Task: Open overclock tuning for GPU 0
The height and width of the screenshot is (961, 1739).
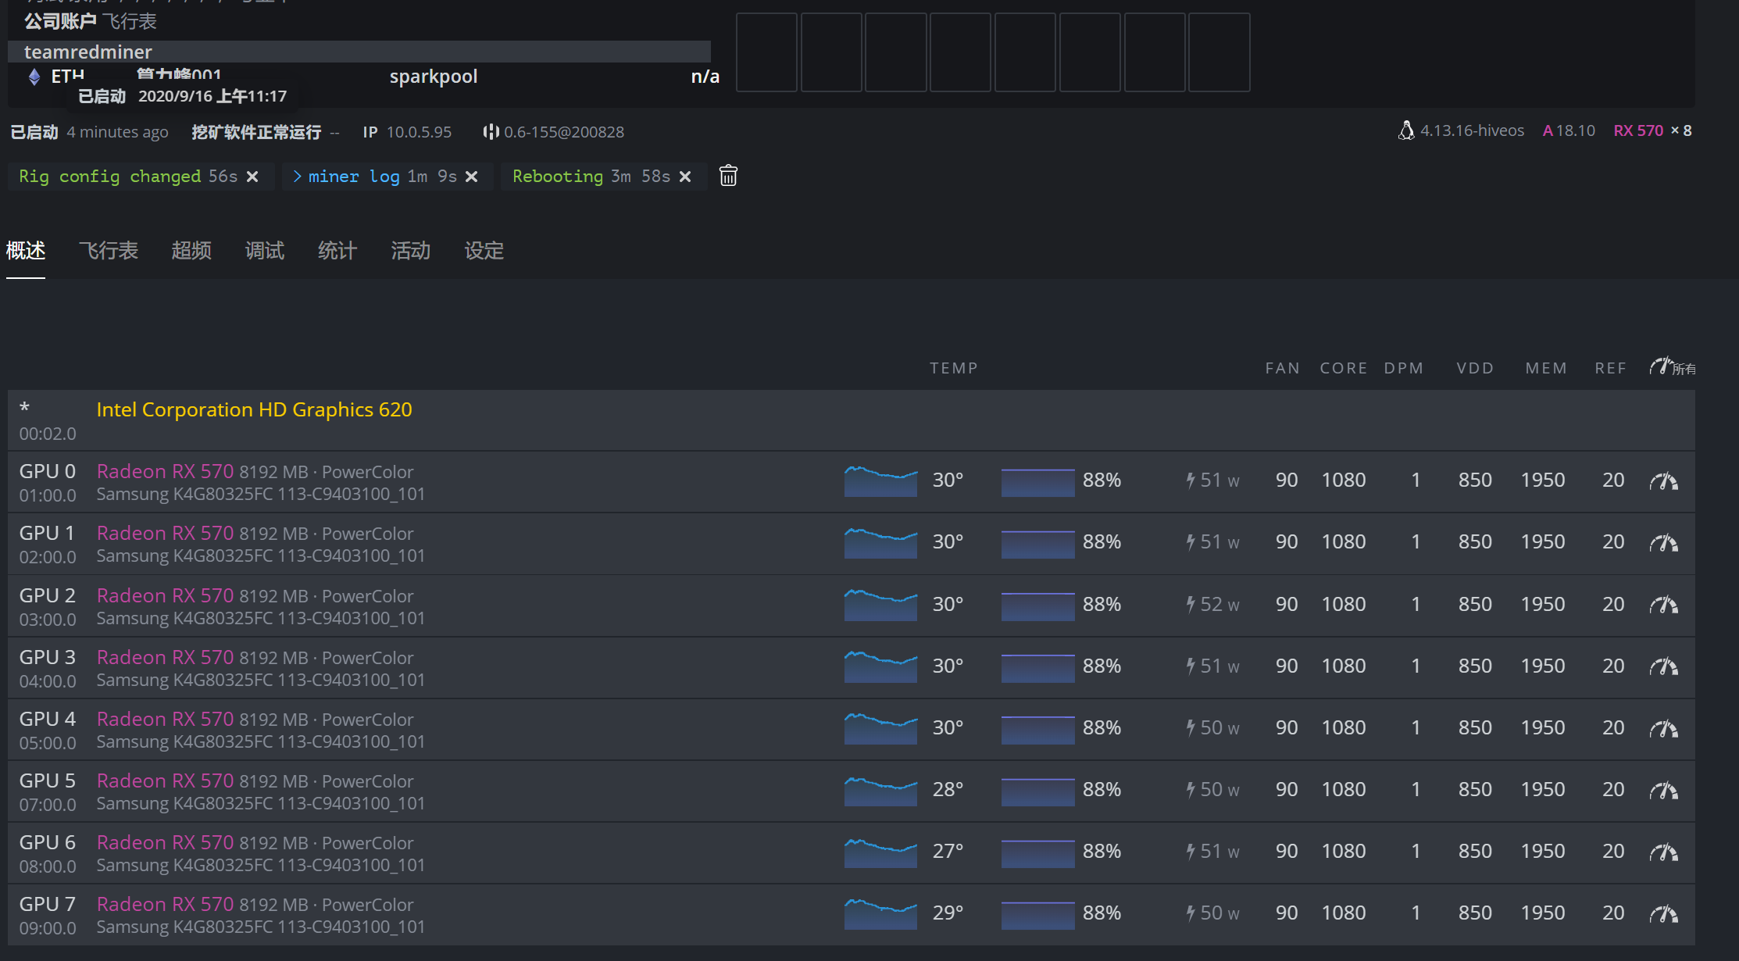Action: 1663,481
